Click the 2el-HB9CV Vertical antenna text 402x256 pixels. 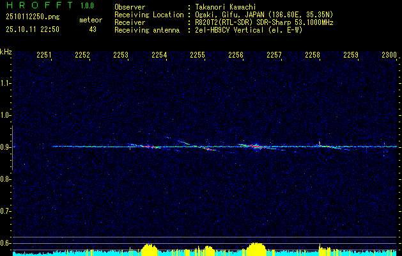249,30
